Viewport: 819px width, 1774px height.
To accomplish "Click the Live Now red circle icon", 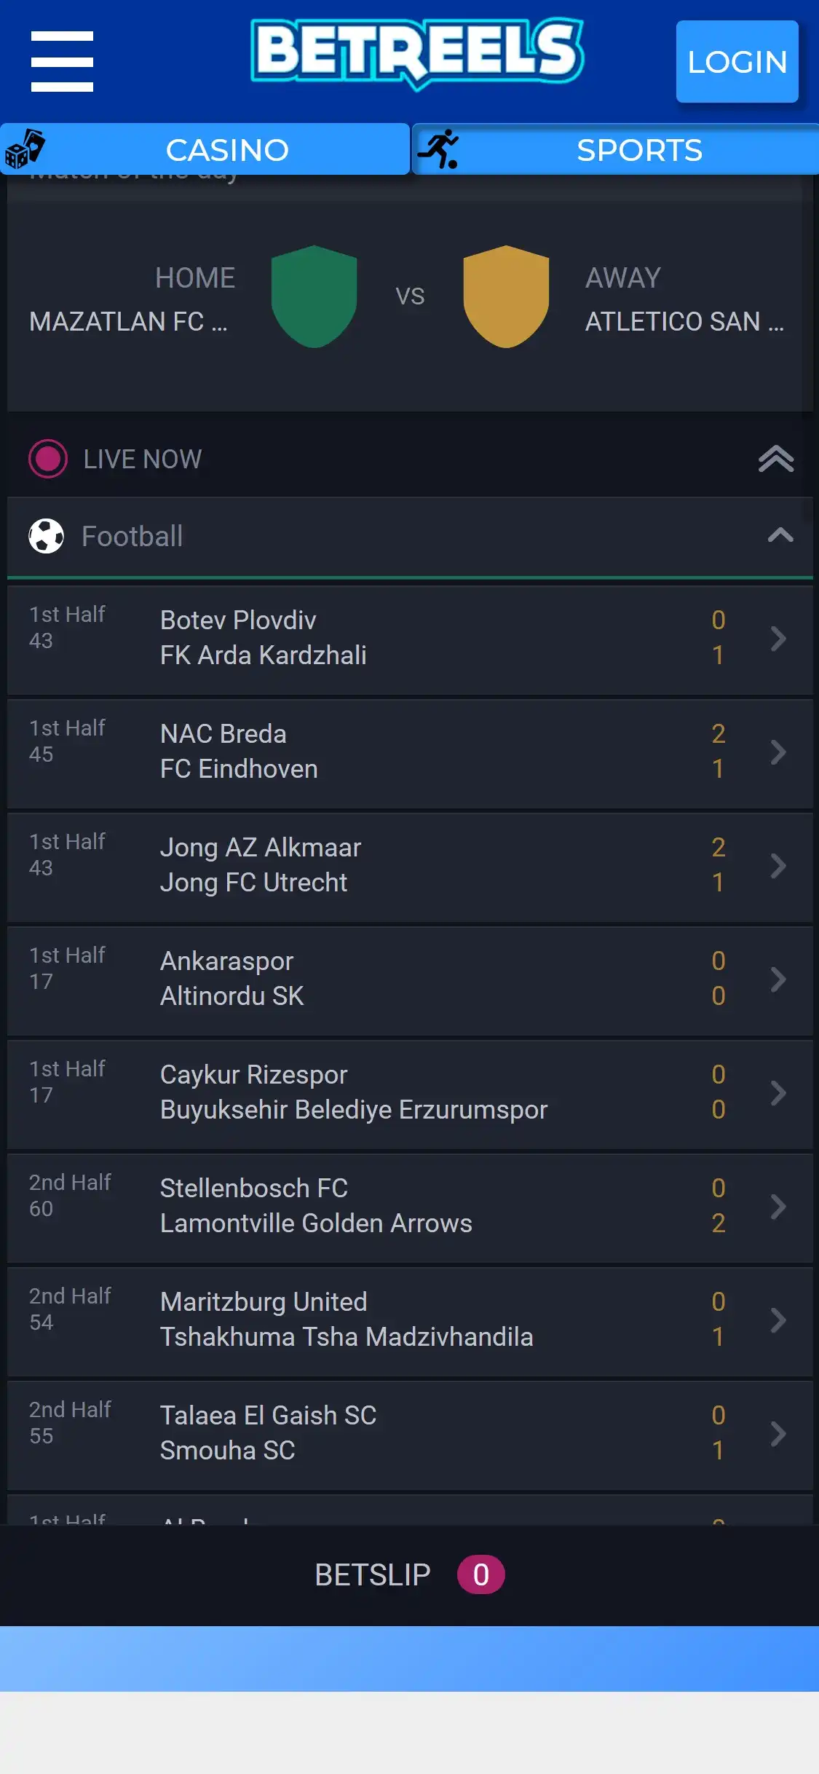I will pyautogui.click(x=48, y=459).
